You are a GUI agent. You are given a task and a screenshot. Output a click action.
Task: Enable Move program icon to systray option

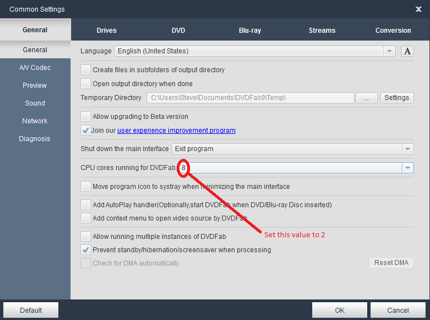86,187
